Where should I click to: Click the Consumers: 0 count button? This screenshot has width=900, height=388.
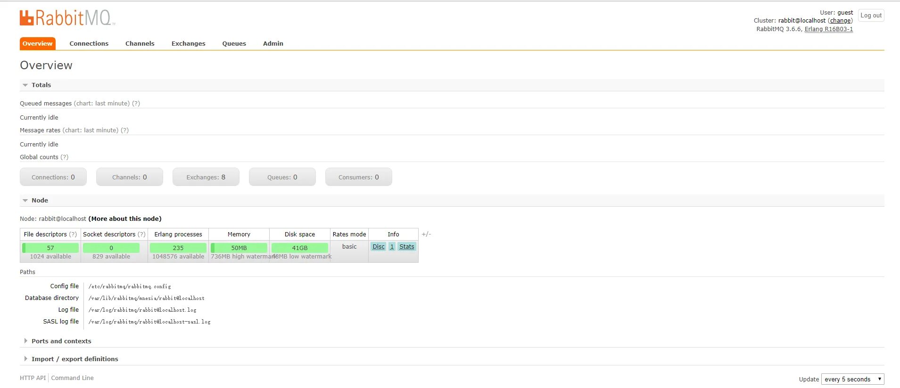point(359,177)
